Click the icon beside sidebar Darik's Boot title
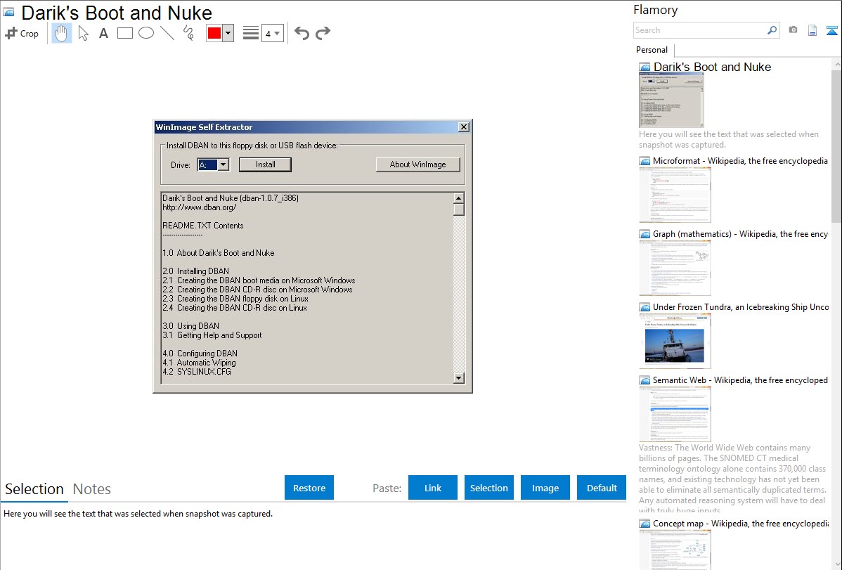The height and width of the screenshot is (570, 842). pos(645,67)
